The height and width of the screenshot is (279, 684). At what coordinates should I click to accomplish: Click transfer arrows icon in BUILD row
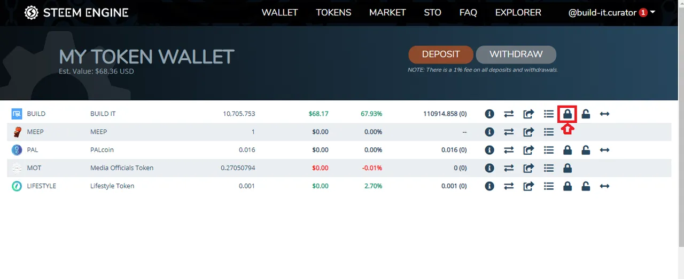509,114
